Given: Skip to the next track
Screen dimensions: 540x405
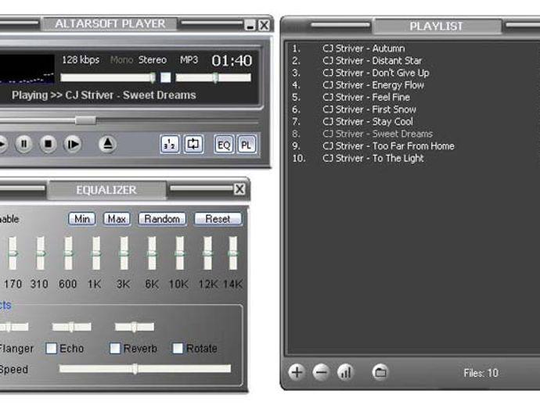Looking at the screenshot, I should [73, 144].
